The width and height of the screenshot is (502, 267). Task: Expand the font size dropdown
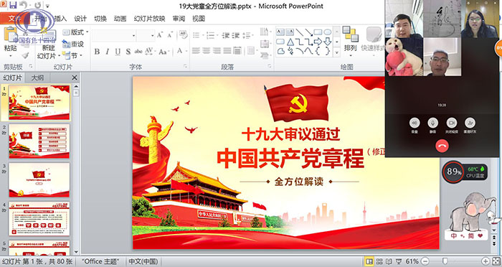pos(152,36)
